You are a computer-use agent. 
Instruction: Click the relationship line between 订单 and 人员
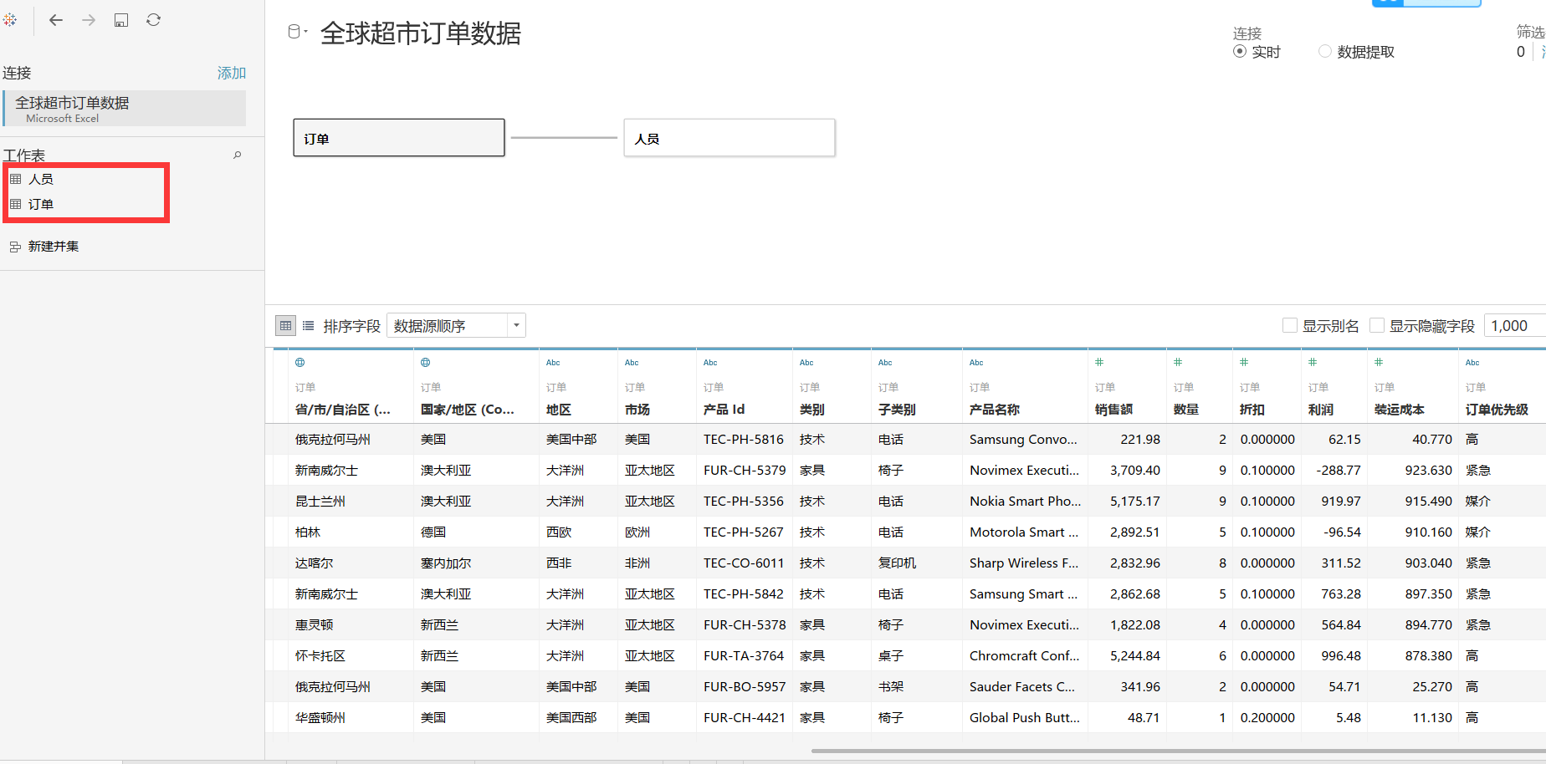coord(564,138)
